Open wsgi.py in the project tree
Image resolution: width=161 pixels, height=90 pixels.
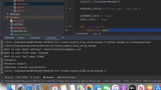tap(20, 10)
